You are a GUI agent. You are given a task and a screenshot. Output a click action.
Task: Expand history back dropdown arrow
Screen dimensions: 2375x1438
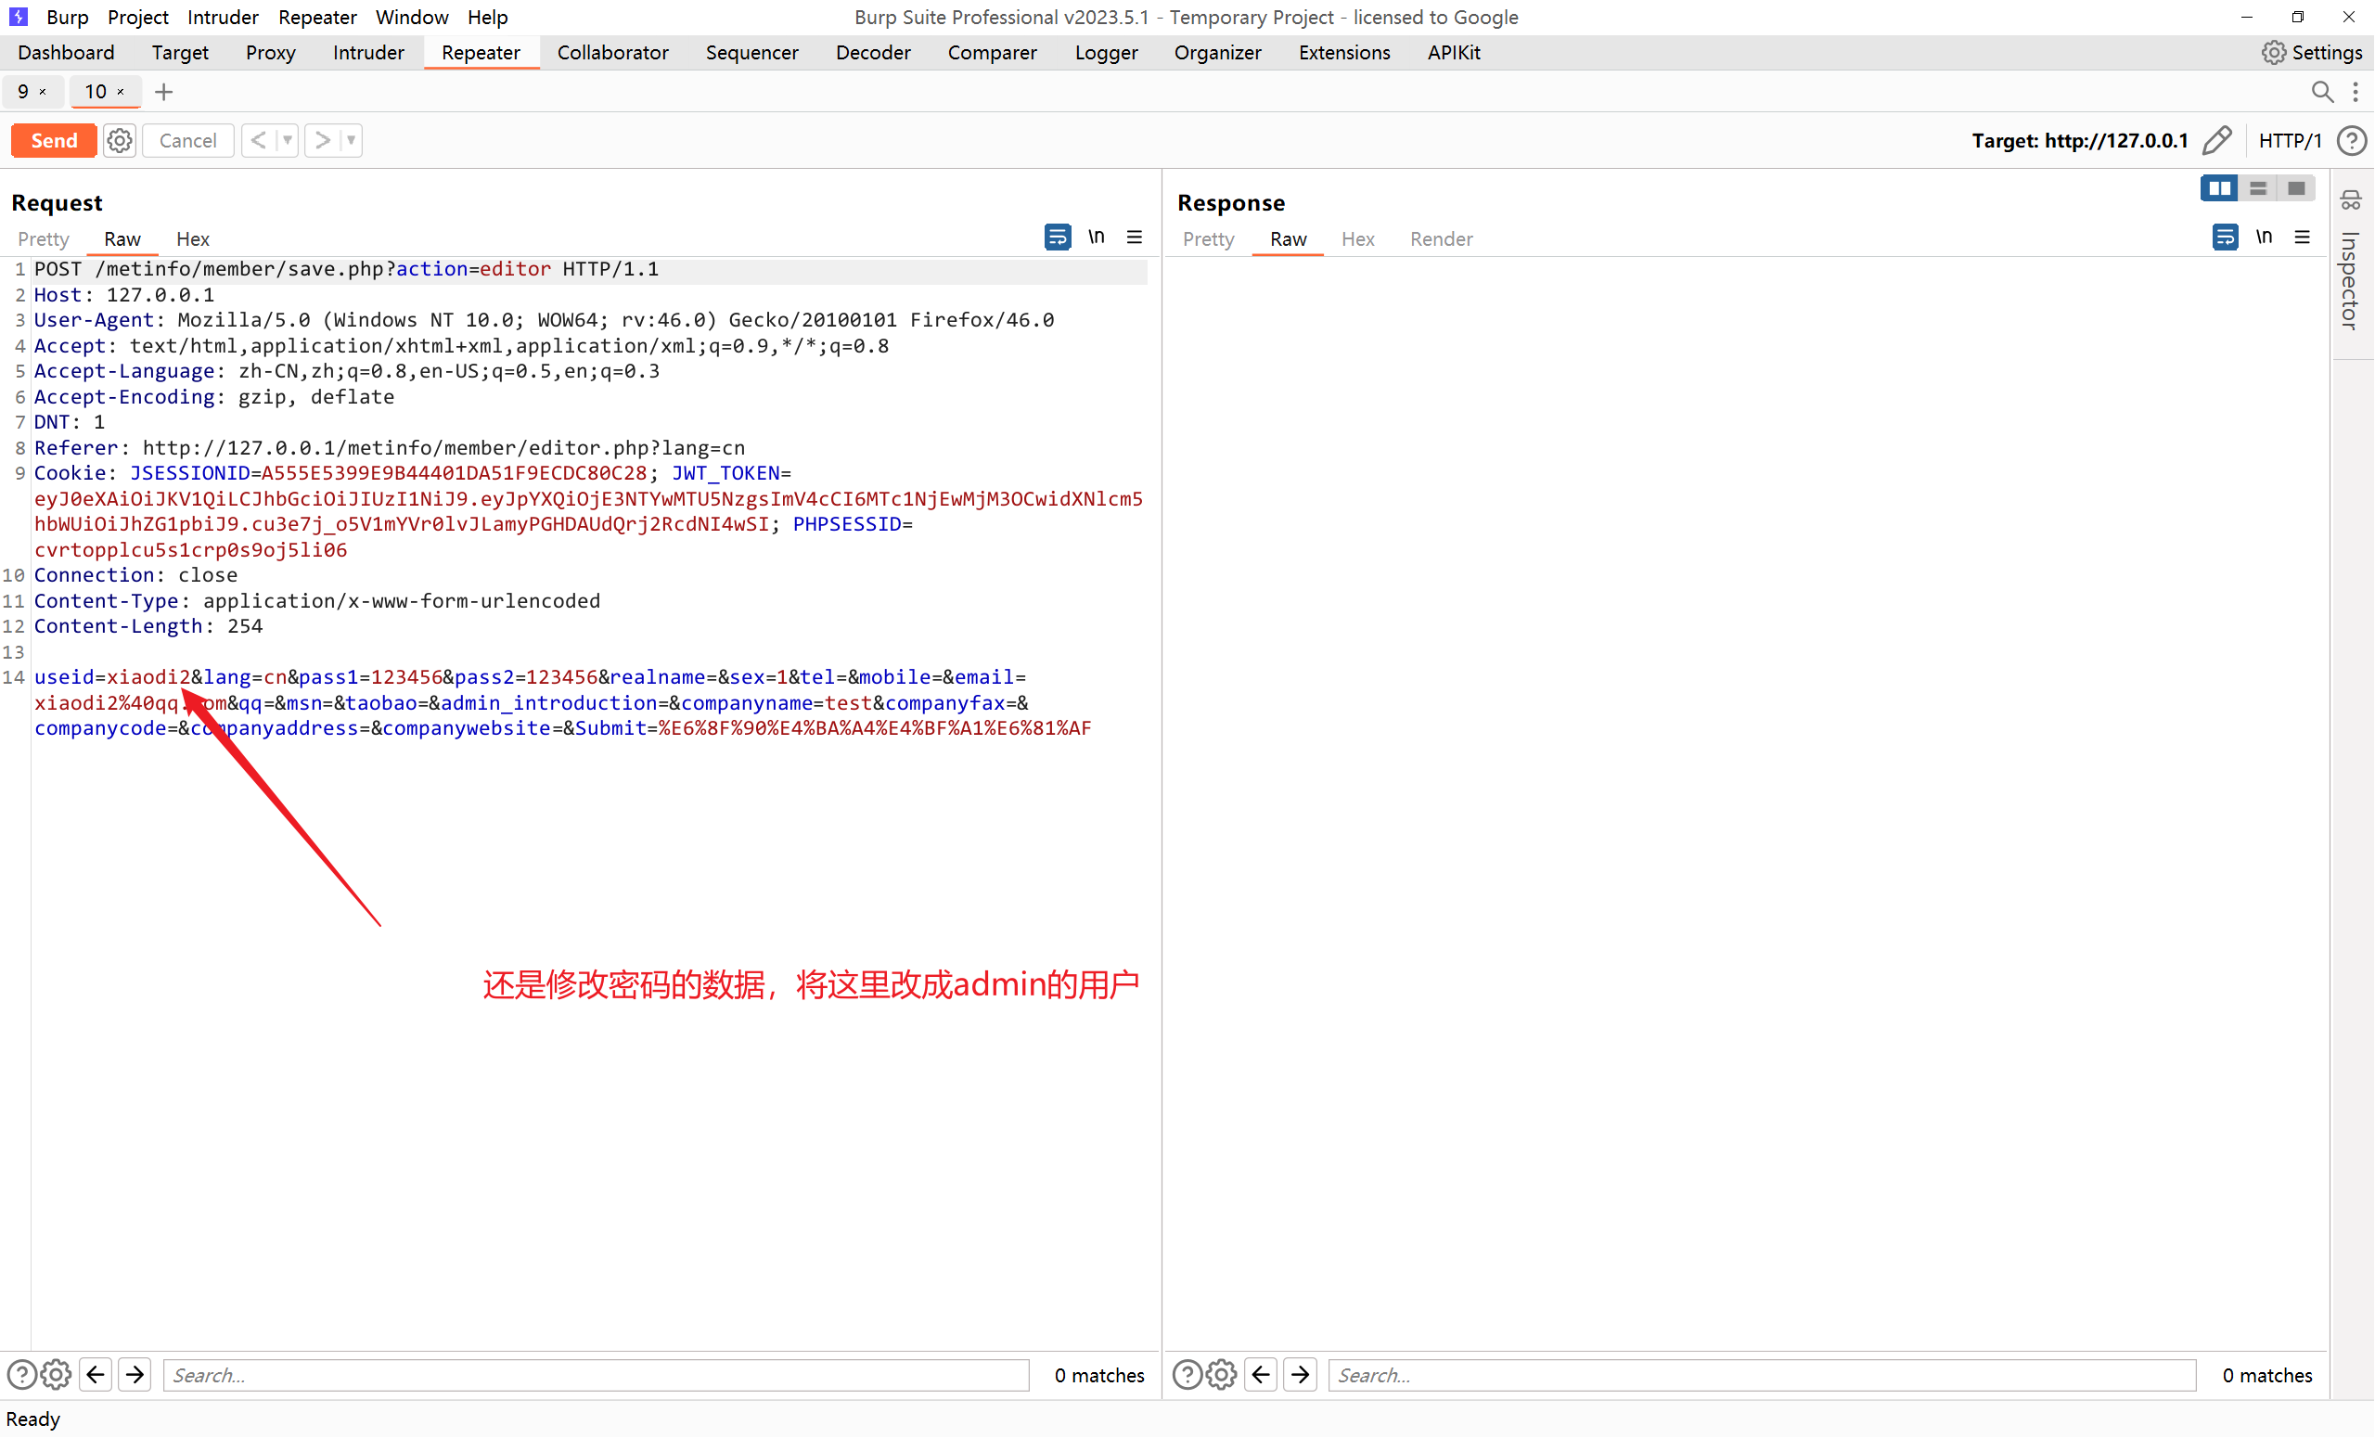[x=288, y=141]
